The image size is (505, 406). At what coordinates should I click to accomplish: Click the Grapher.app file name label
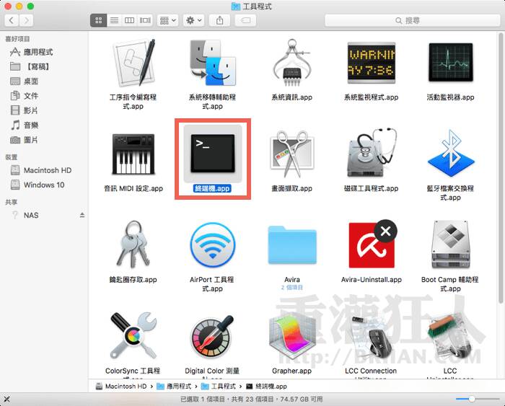(291, 371)
